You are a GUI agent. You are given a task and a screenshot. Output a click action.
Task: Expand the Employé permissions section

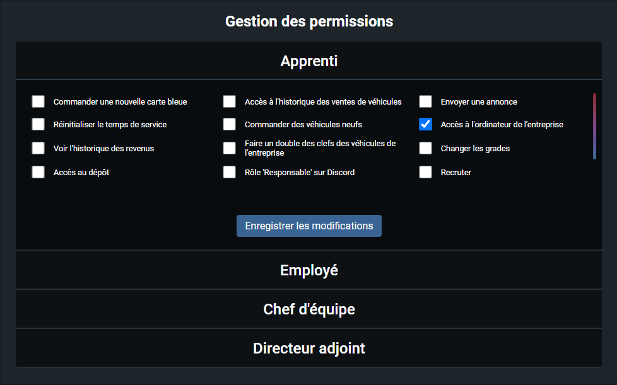pos(309,270)
